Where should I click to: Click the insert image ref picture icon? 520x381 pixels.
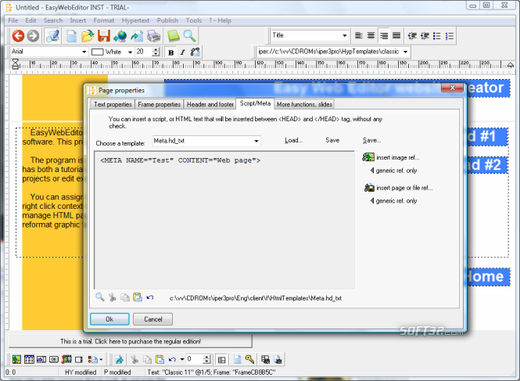pyautogui.click(x=368, y=157)
